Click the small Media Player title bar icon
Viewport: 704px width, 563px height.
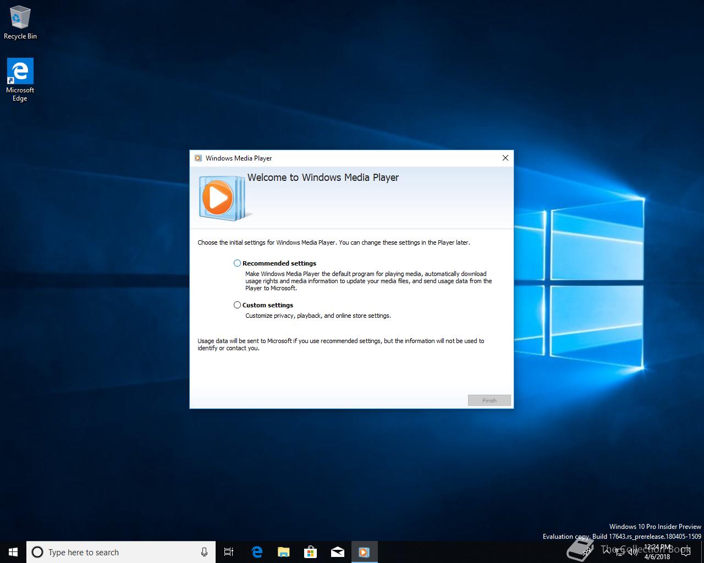point(198,158)
